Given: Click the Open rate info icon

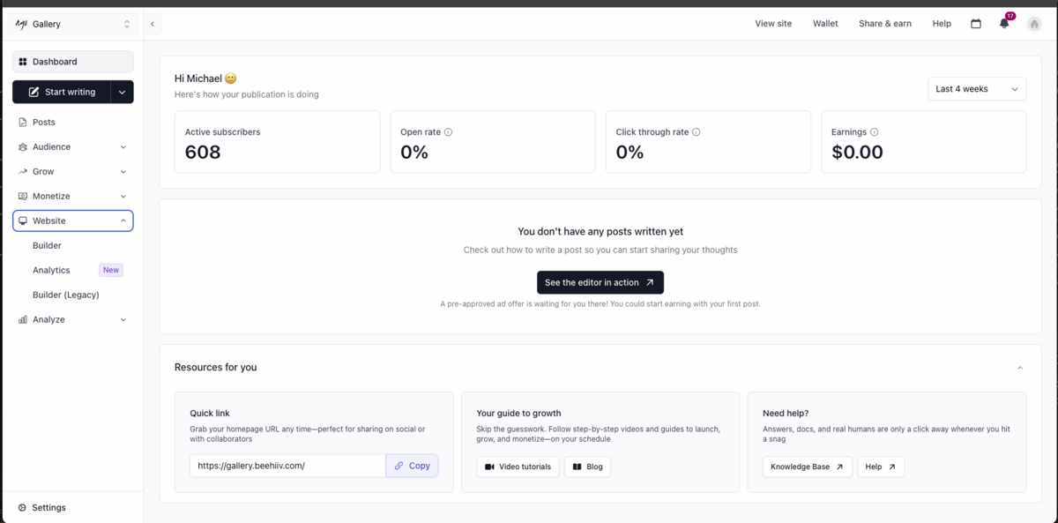Looking at the screenshot, I should [x=448, y=132].
